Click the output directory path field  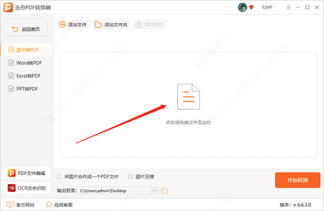click(116, 190)
